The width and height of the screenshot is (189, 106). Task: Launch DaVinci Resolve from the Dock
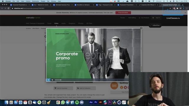click(115, 102)
